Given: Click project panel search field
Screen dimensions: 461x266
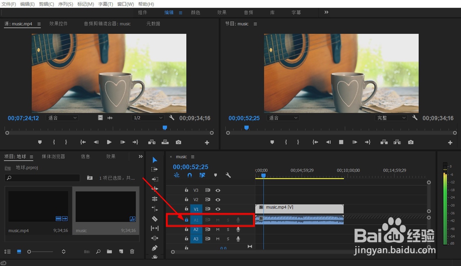Looking at the screenshot, I should (x=42, y=178).
